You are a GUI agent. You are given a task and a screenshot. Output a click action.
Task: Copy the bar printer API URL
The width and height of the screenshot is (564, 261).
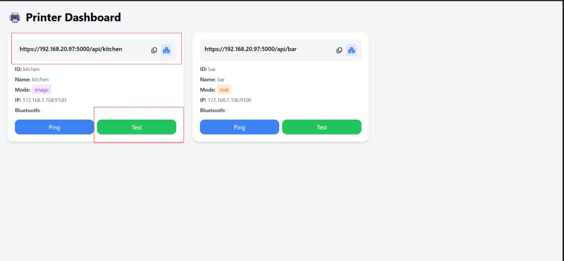339,50
